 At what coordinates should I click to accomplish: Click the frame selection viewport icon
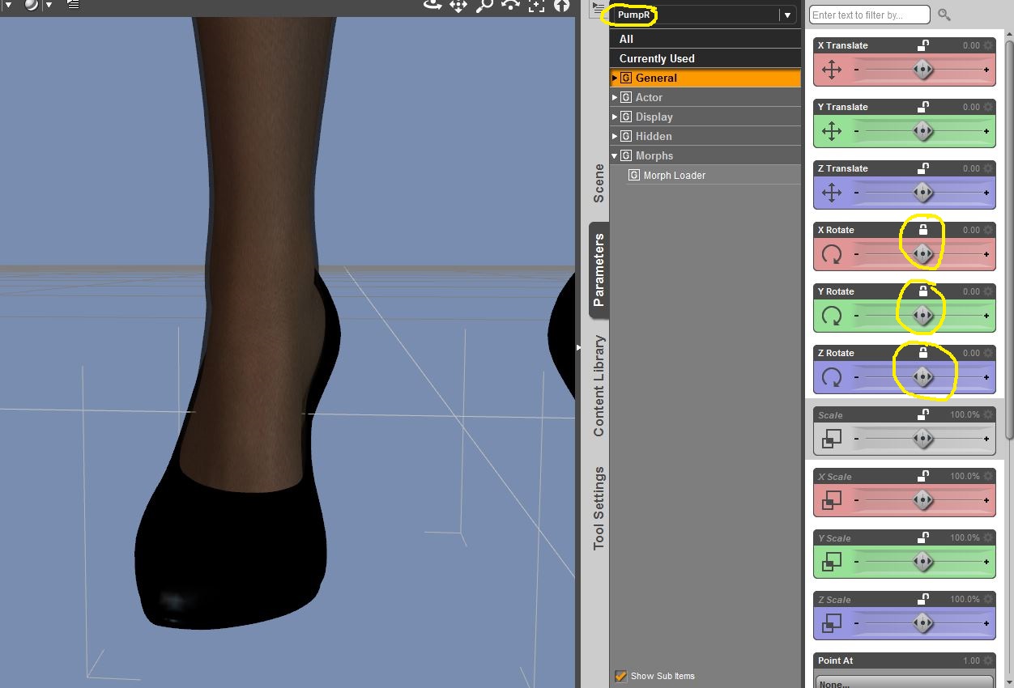[x=536, y=6]
